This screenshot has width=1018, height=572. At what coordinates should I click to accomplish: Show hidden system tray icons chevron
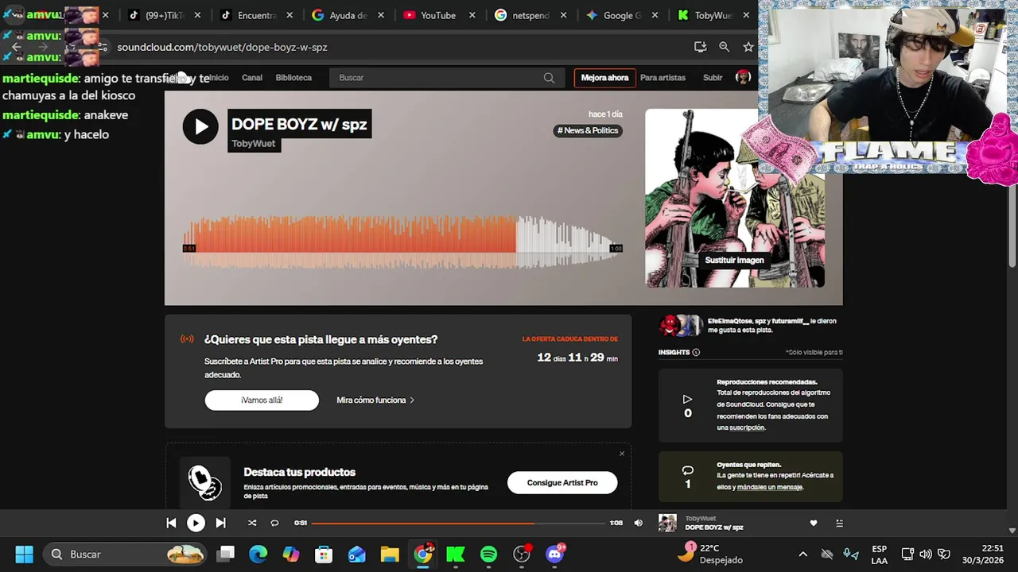click(802, 554)
